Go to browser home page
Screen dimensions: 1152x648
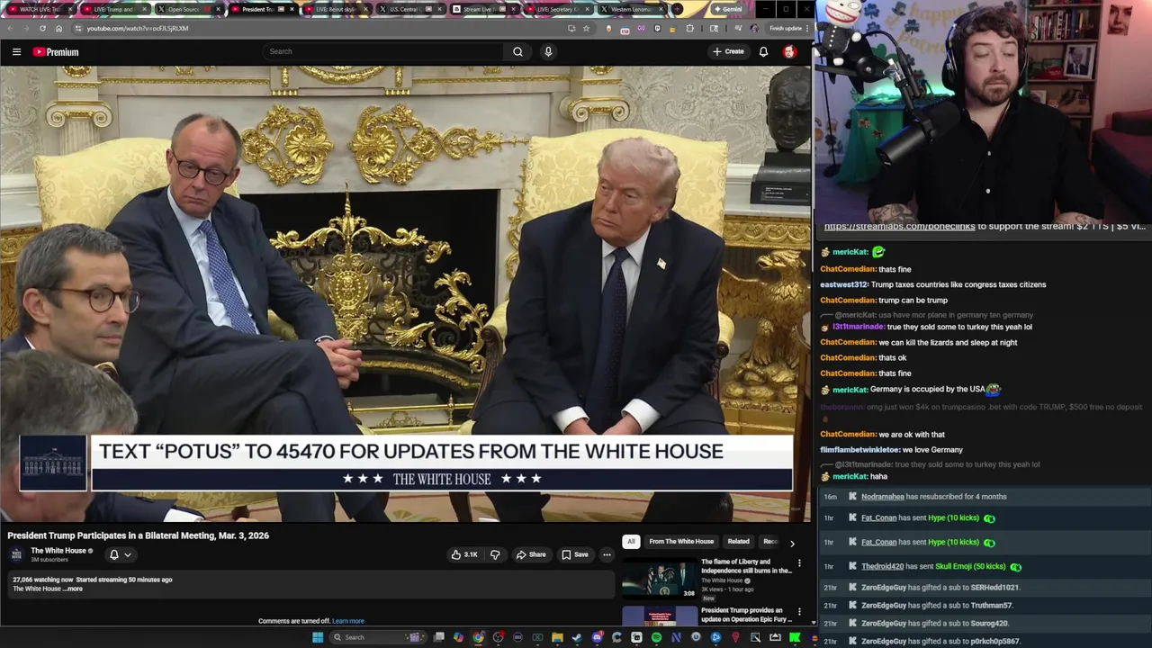click(x=58, y=28)
